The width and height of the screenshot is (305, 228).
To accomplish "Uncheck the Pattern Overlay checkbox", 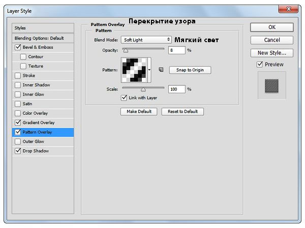I will [x=18, y=132].
